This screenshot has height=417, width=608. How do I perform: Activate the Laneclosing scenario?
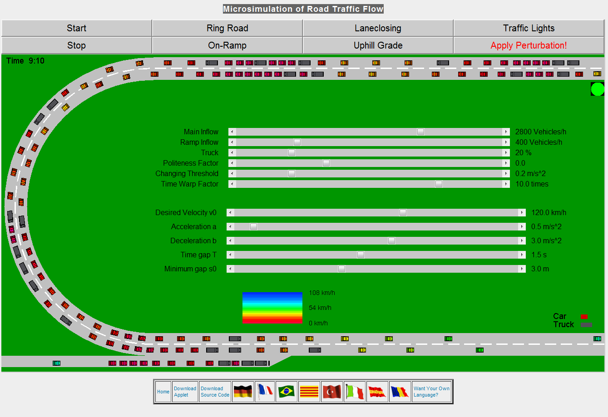[x=378, y=28]
